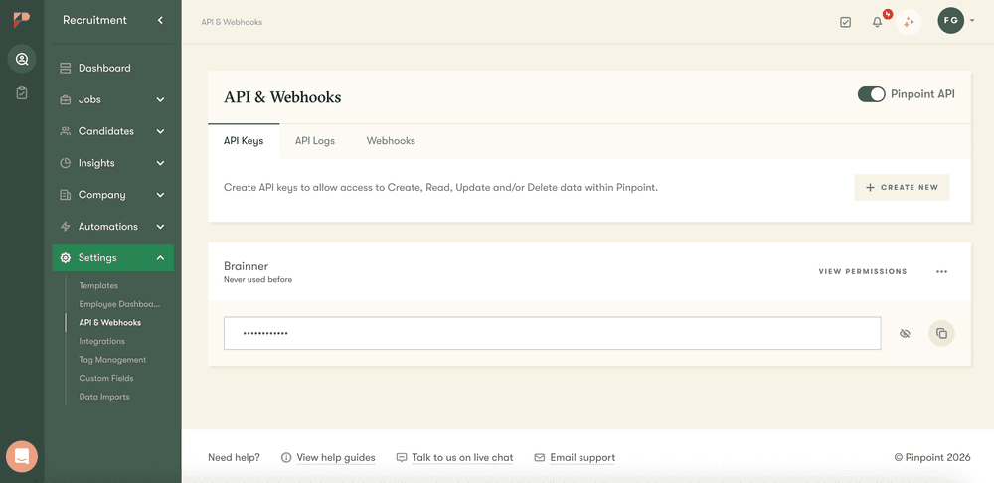Expand the Company menu chevron

(160, 195)
